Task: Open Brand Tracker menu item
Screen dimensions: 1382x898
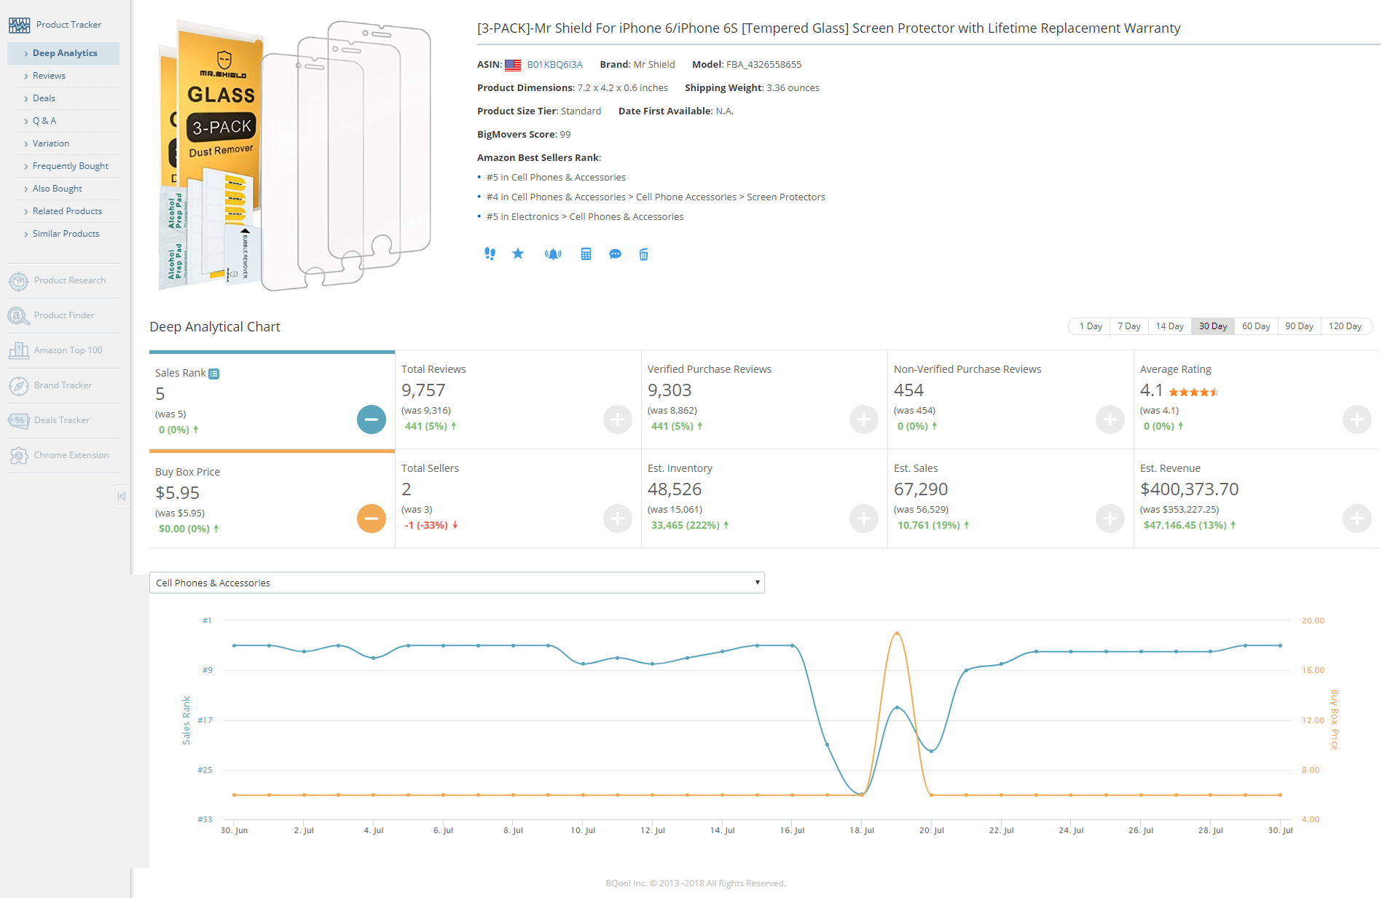Action: (63, 385)
